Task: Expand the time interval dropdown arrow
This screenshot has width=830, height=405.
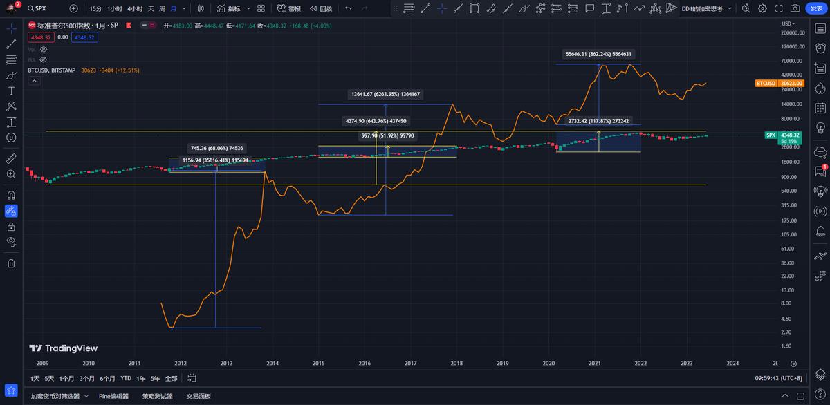Action: coord(183,8)
